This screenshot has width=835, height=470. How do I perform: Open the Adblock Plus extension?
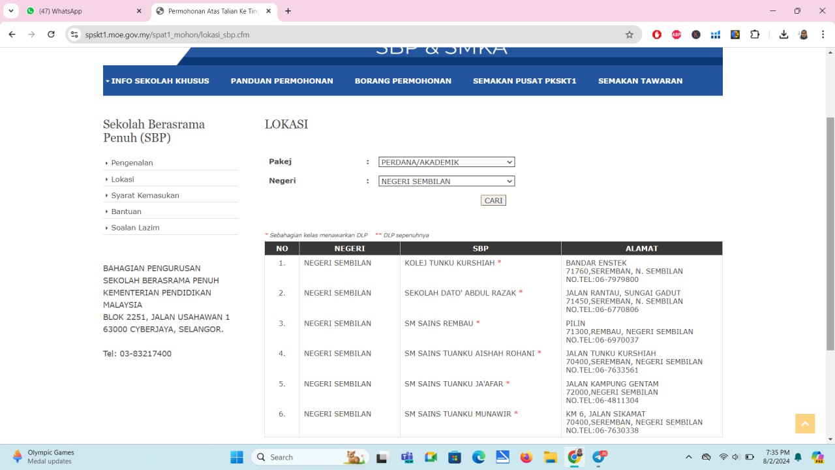[676, 35]
